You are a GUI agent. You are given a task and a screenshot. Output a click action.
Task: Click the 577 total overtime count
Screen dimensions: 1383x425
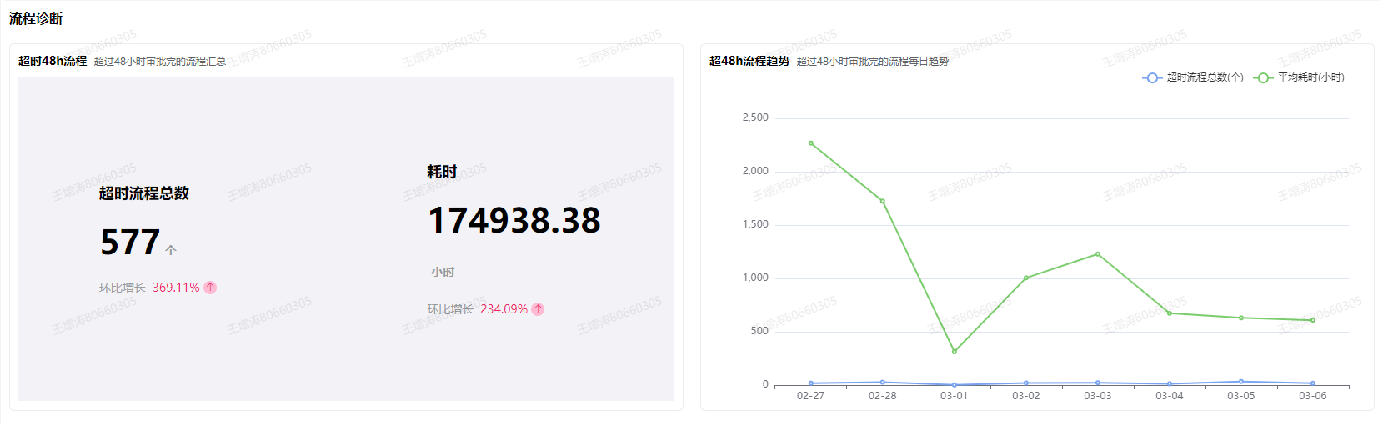[130, 242]
